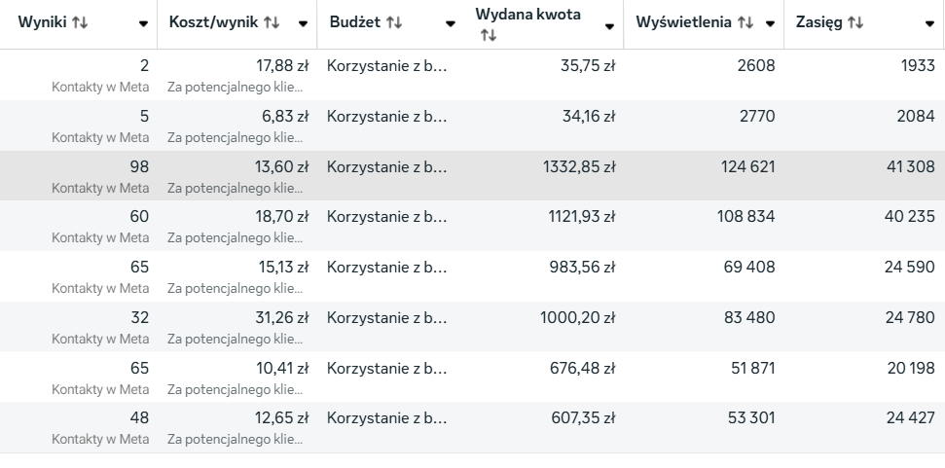Sort by Wydana kwota arrows icon

pos(489,36)
